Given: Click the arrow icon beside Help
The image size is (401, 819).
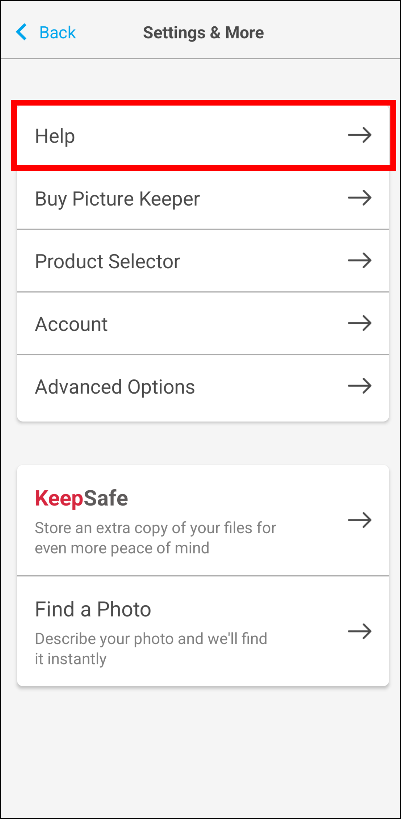Looking at the screenshot, I should 360,135.
